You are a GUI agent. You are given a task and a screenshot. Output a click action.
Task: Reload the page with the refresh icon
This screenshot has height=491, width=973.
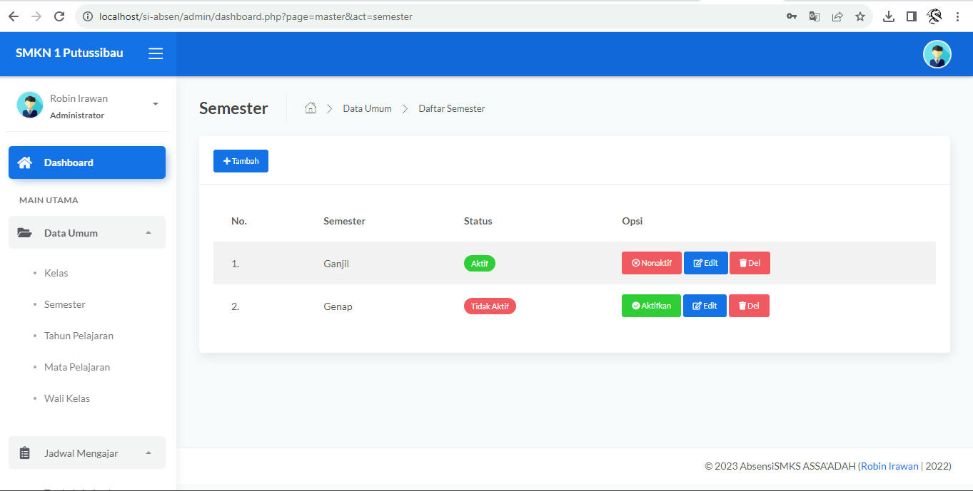point(59,16)
